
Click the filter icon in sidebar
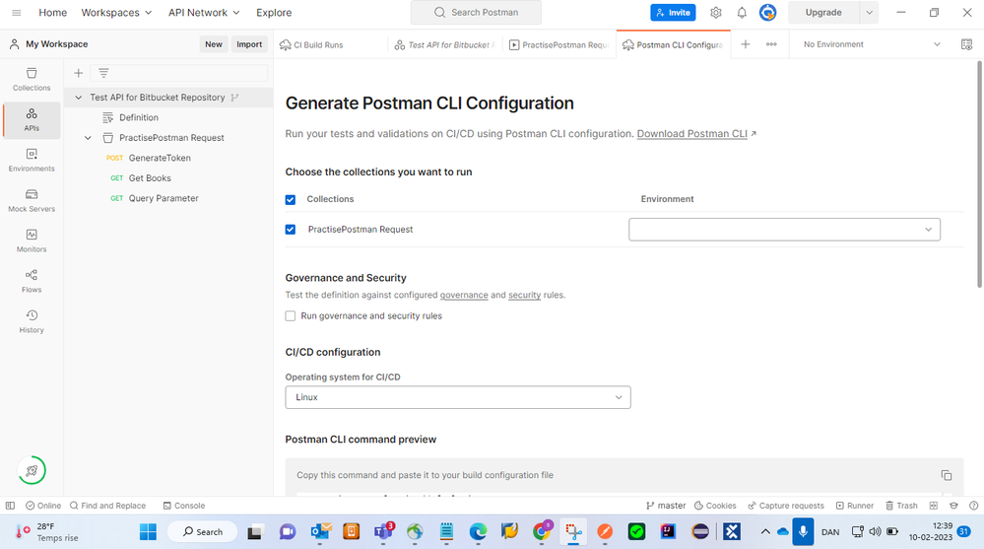pyautogui.click(x=103, y=73)
